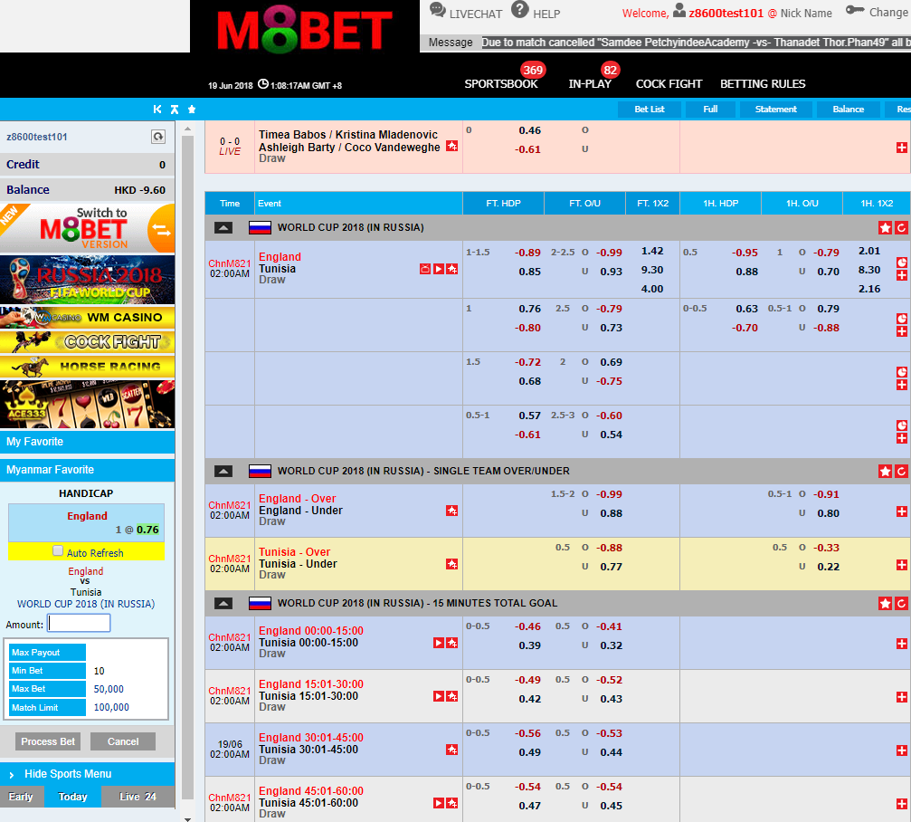The image size is (911, 822).
Task: Add England 15:01-30:00 row to favorites
Action: 452,696
